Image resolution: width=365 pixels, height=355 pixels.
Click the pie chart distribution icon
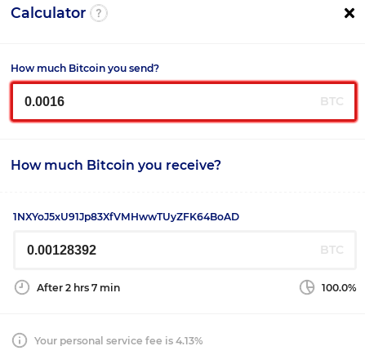point(307,287)
